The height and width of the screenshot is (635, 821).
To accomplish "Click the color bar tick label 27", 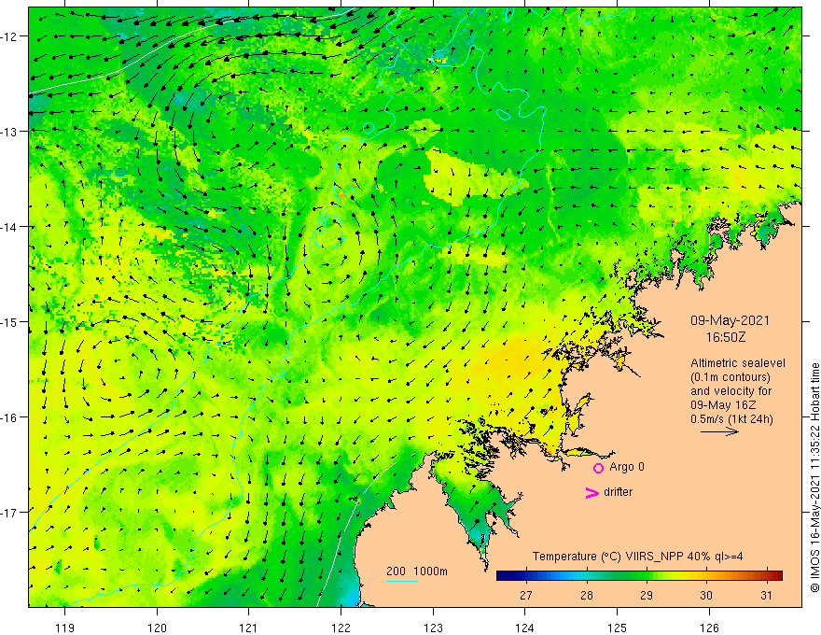I will tap(526, 595).
